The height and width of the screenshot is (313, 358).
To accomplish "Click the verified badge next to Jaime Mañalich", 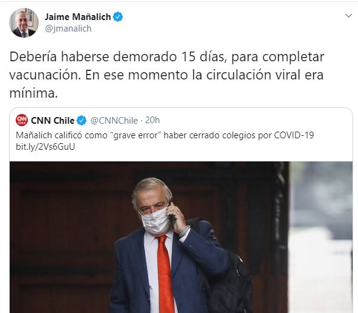I will tap(118, 17).
